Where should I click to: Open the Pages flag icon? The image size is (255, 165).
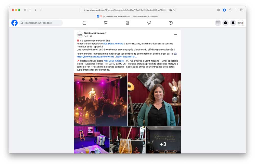[106, 23]
